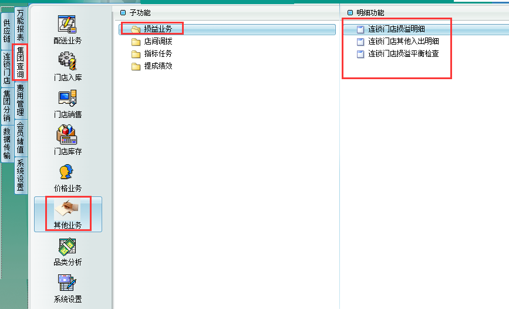The width and height of the screenshot is (509, 309).
Task: Click the 价格业务 label text
Action: click(x=68, y=188)
